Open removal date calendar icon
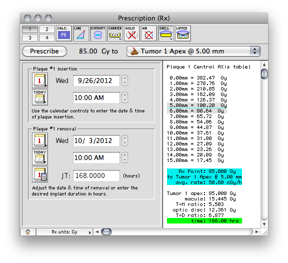Screen dimensions: 288x263 [40, 140]
